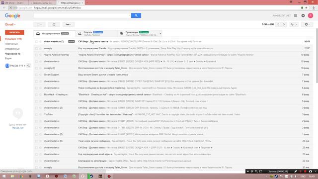Refresh the inbox list
Image resolution: width=318 pixels, height=179 pixels.
[54, 24]
